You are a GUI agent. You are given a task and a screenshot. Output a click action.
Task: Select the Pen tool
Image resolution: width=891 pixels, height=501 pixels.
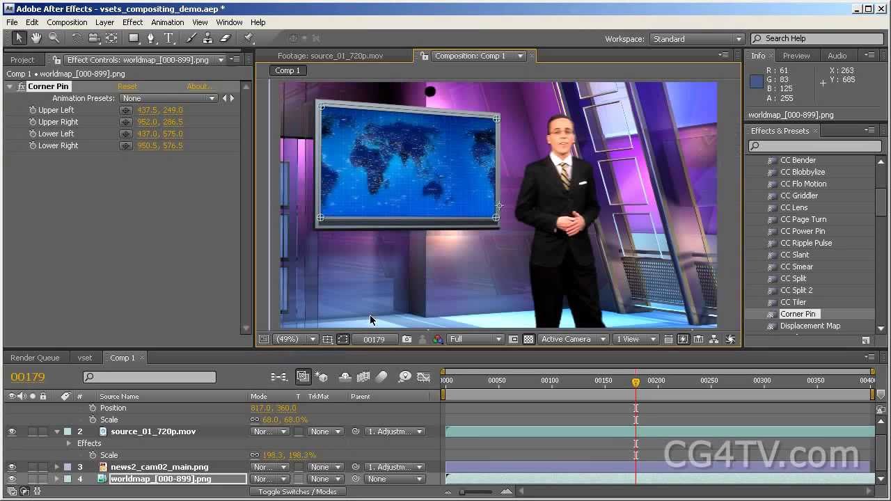152,38
